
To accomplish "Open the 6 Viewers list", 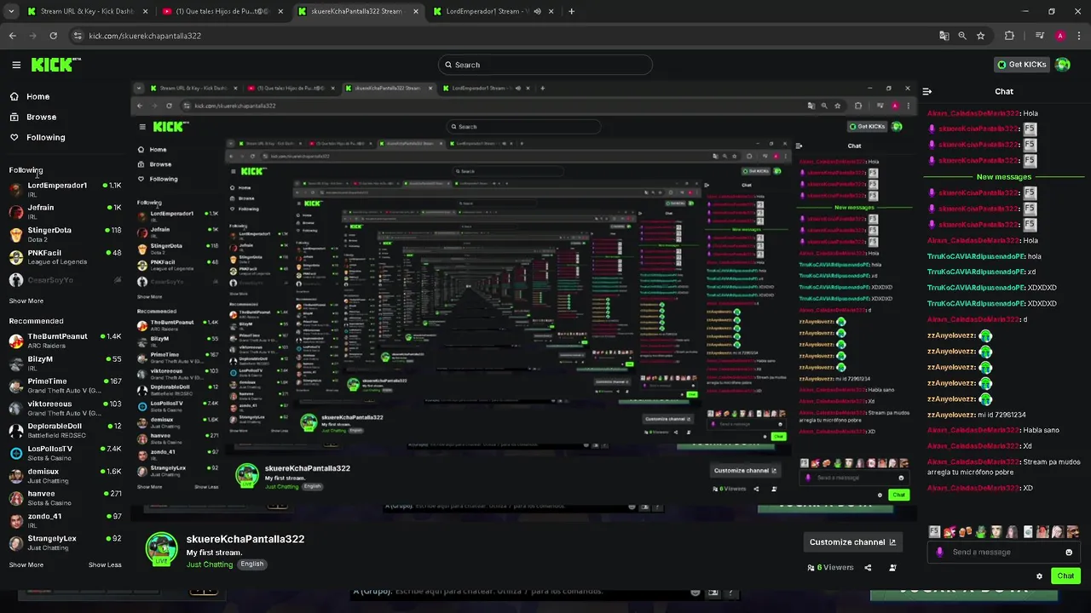I will 830,568.
